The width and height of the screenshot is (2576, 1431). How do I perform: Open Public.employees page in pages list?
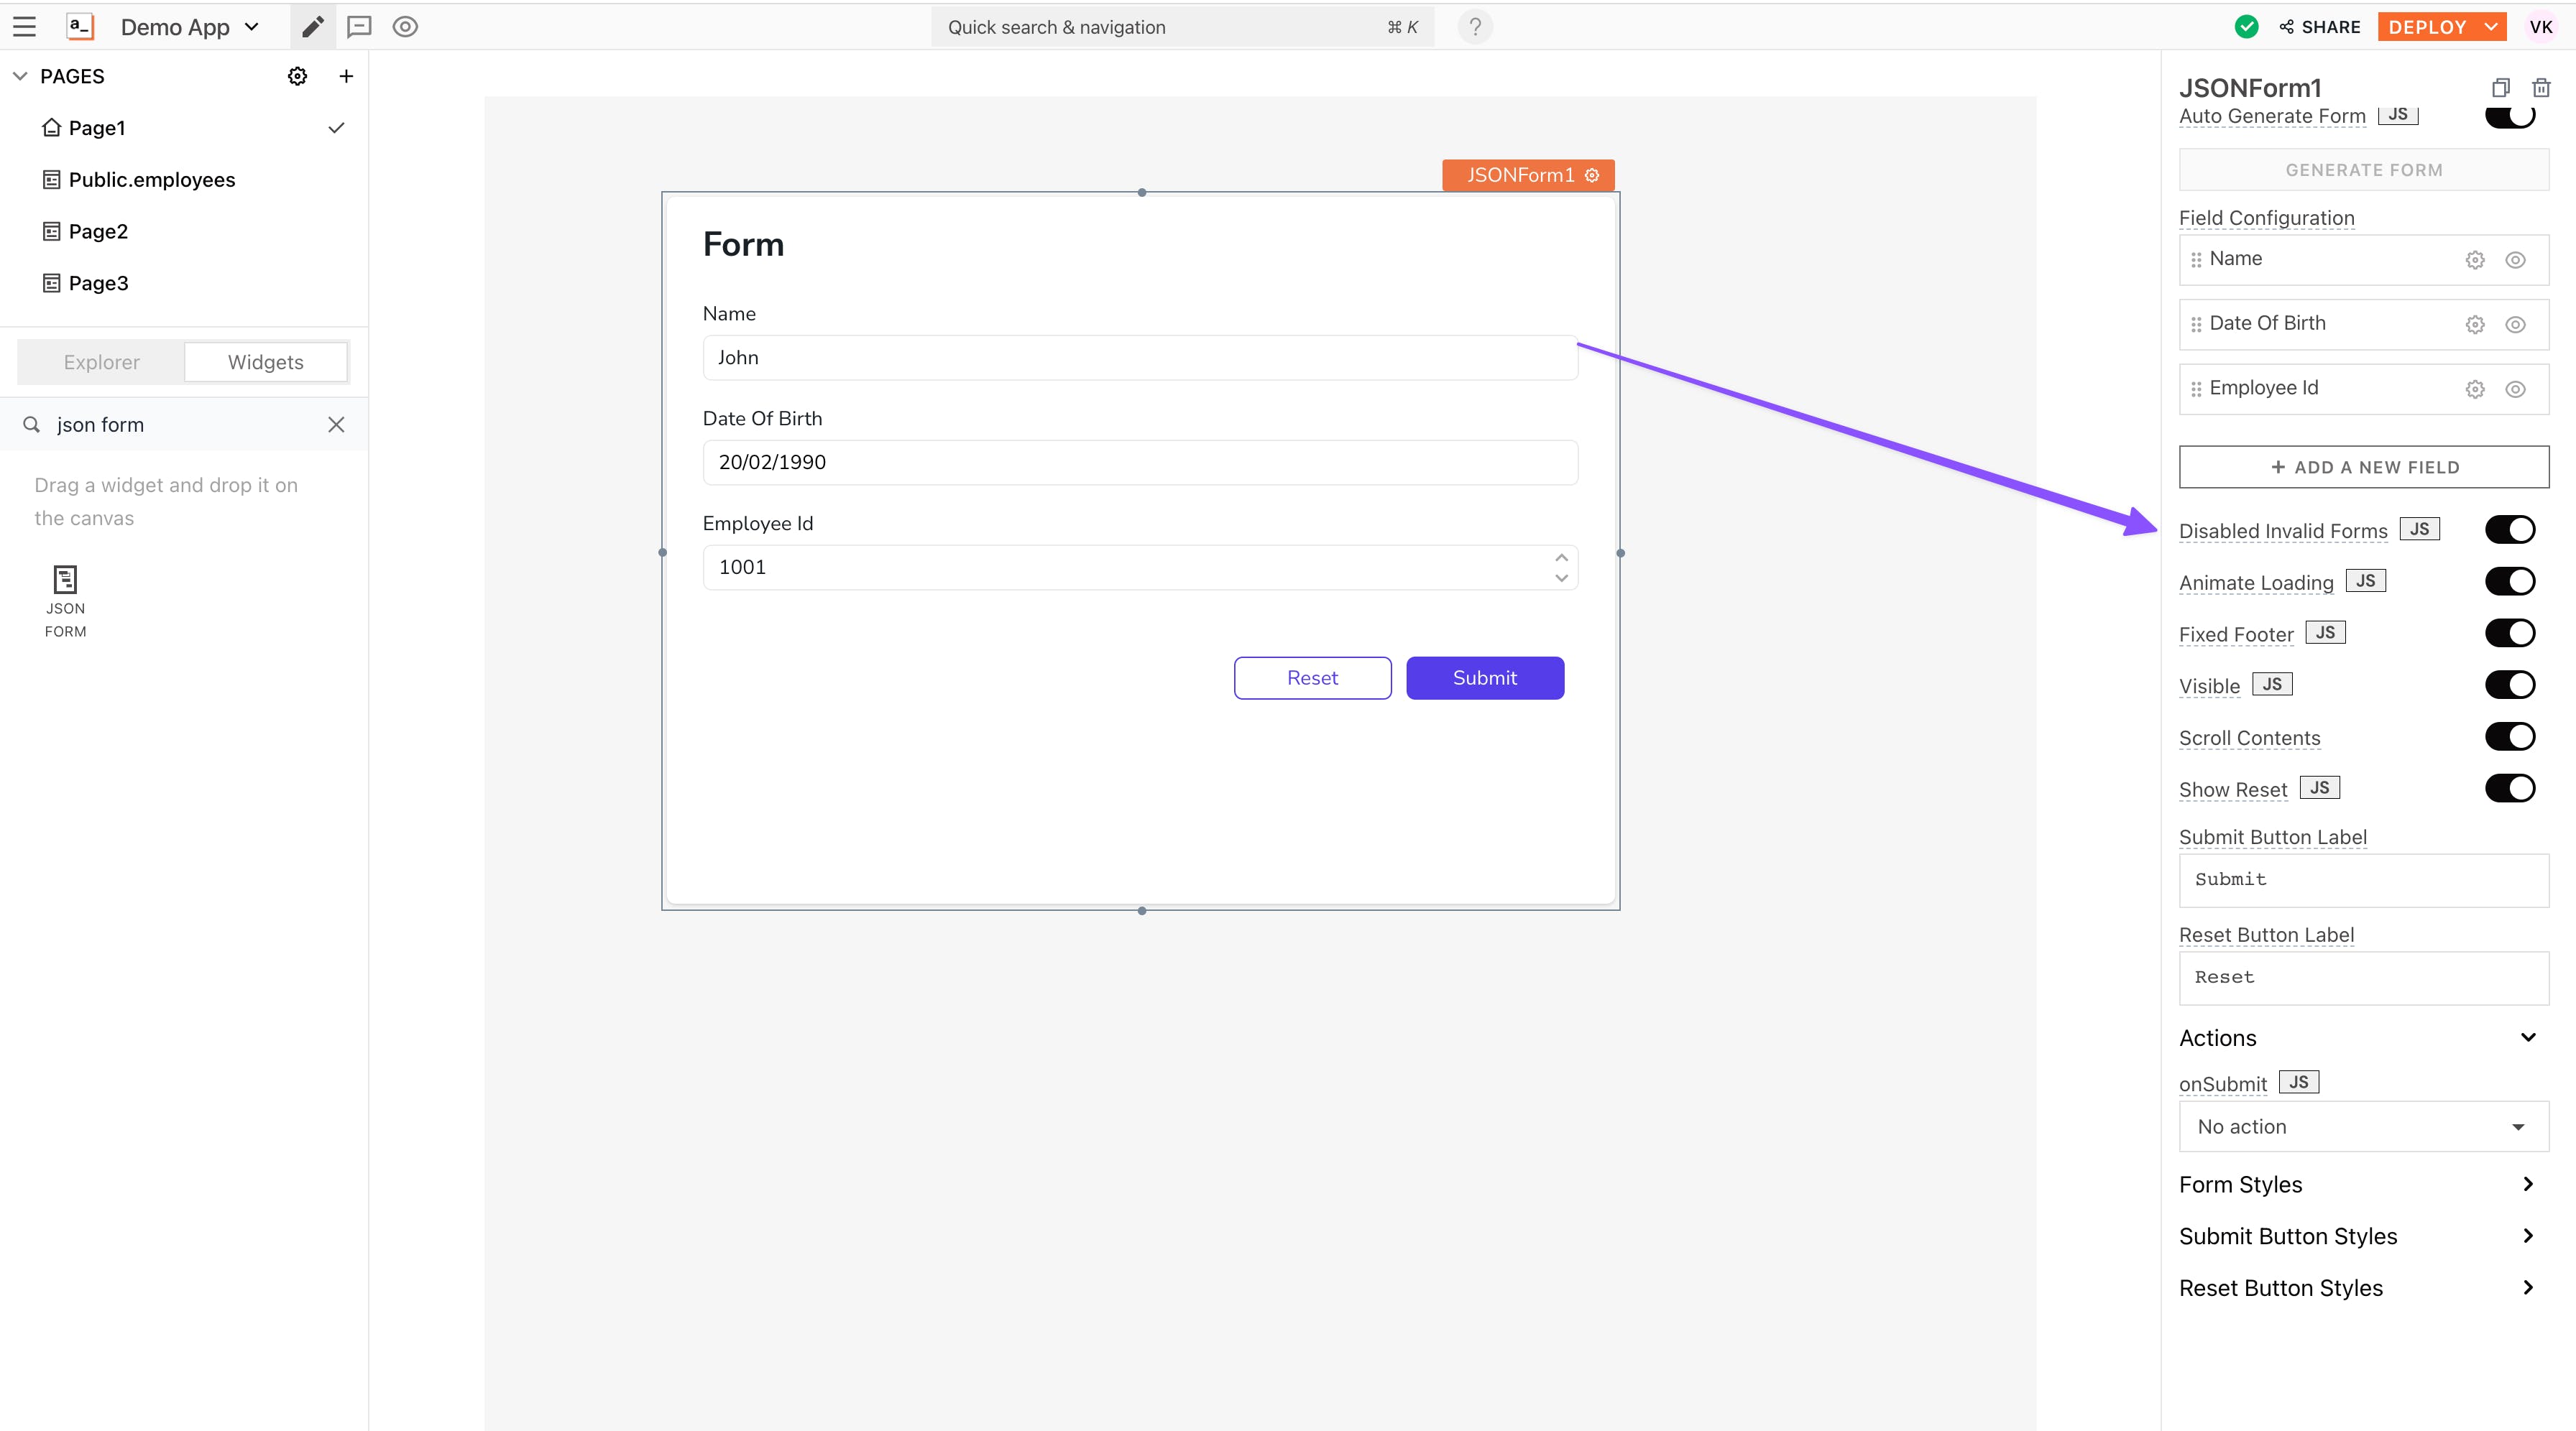pyautogui.click(x=152, y=180)
